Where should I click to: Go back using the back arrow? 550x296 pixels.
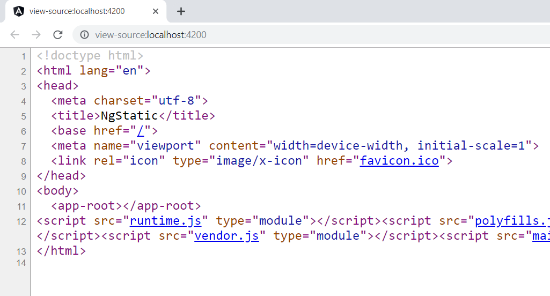[x=14, y=35]
